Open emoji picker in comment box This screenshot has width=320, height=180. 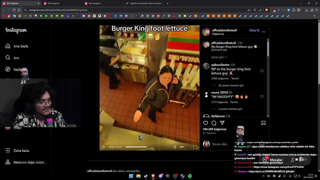coord(262,144)
